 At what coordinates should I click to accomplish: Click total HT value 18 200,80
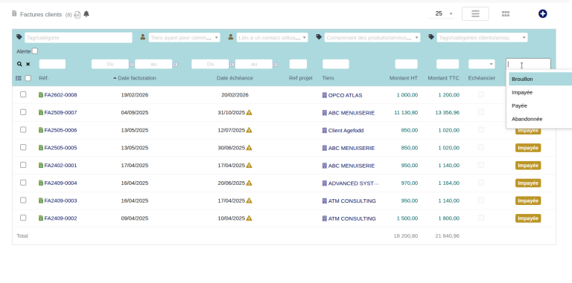point(406,236)
